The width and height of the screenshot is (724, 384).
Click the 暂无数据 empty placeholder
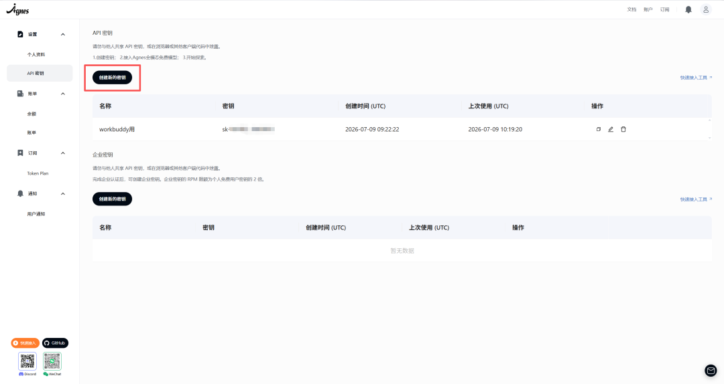pos(402,251)
